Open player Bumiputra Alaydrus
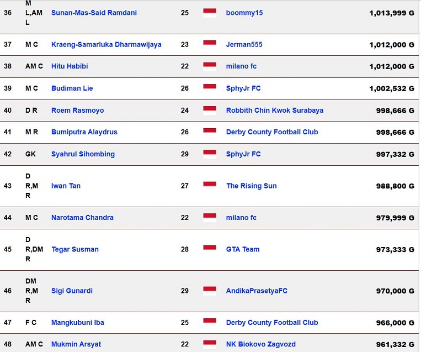 (x=84, y=132)
